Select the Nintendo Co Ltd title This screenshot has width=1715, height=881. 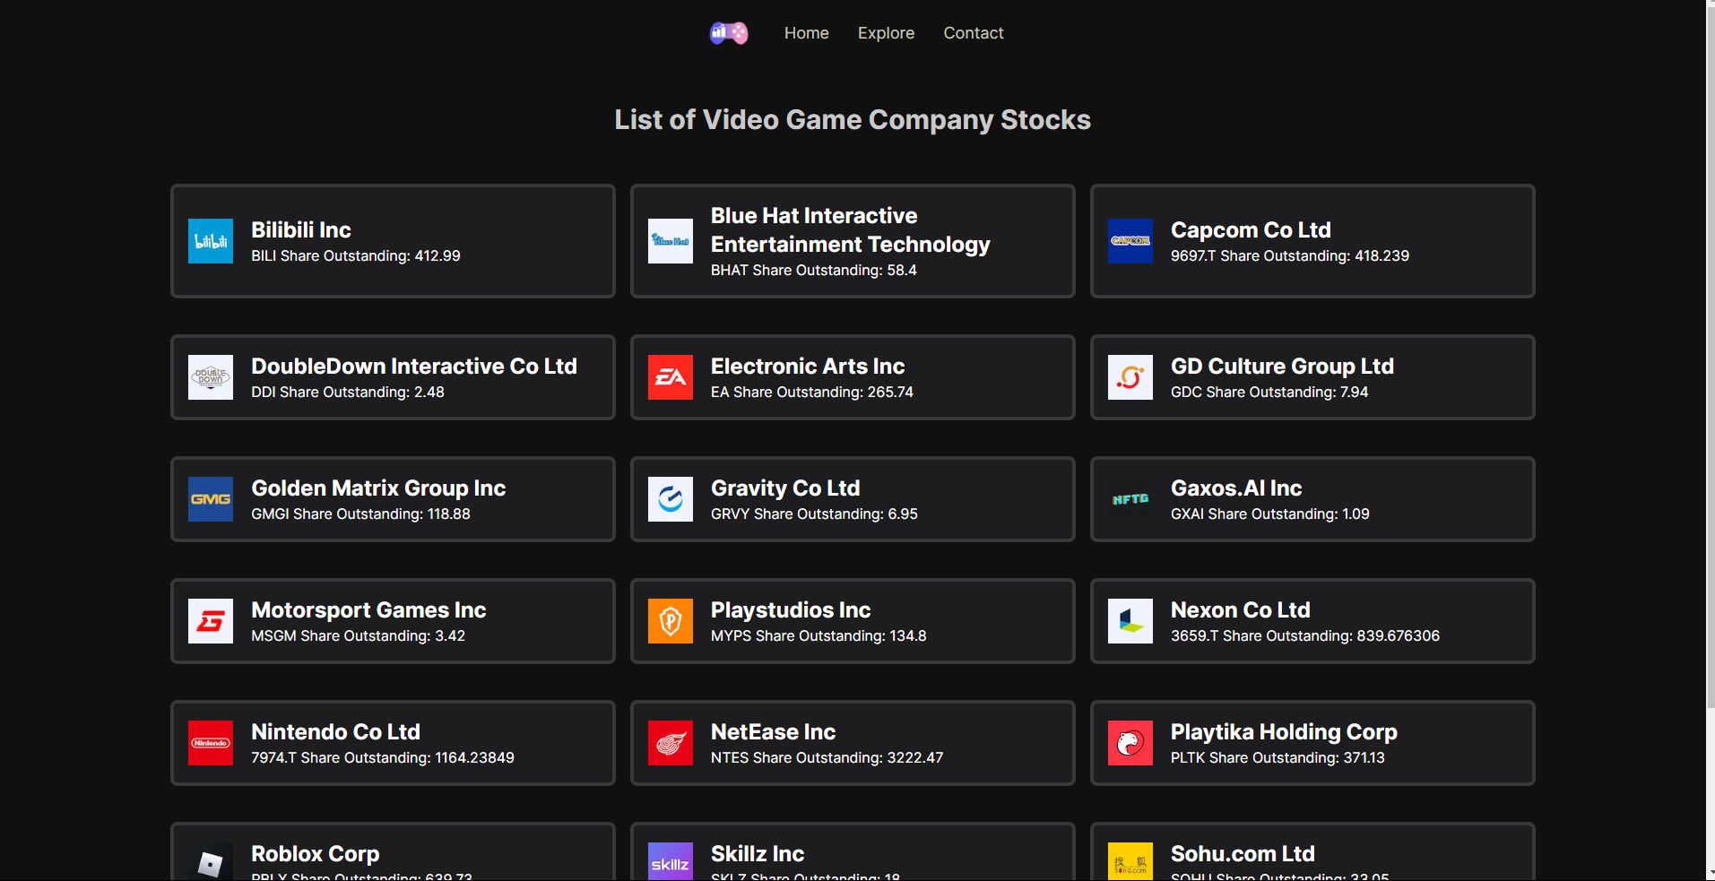335,732
